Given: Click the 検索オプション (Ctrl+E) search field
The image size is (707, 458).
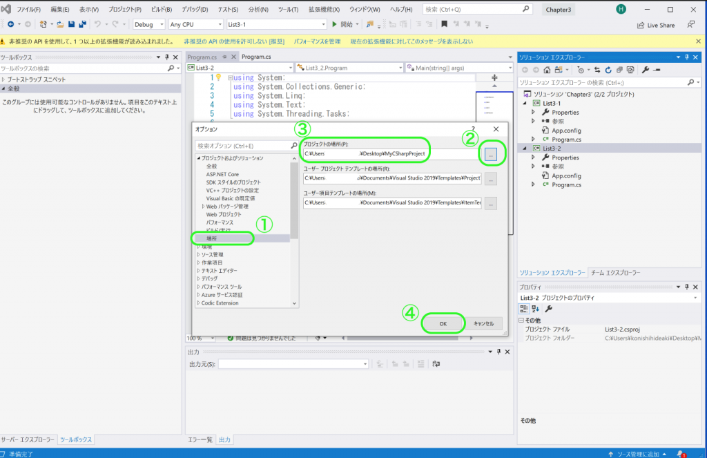Looking at the screenshot, I should coord(247,146).
